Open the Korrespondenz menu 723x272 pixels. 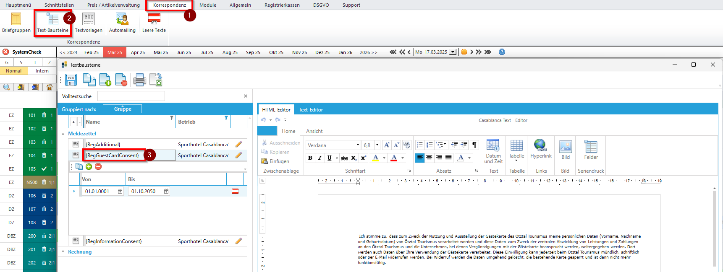(x=170, y=5)
